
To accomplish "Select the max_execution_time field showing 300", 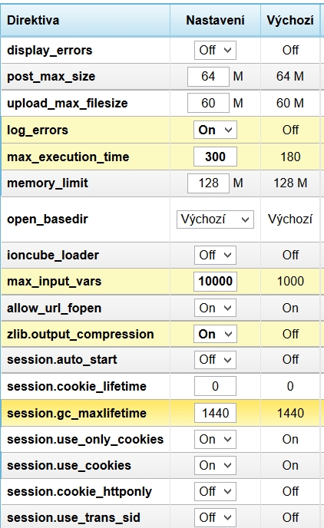I will 215,157.
